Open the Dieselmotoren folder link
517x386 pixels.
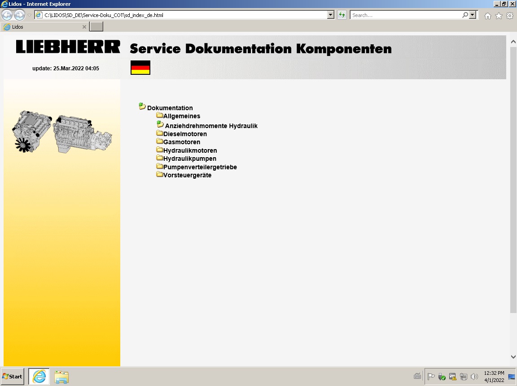pyautogui.click(x=185, y=134)
